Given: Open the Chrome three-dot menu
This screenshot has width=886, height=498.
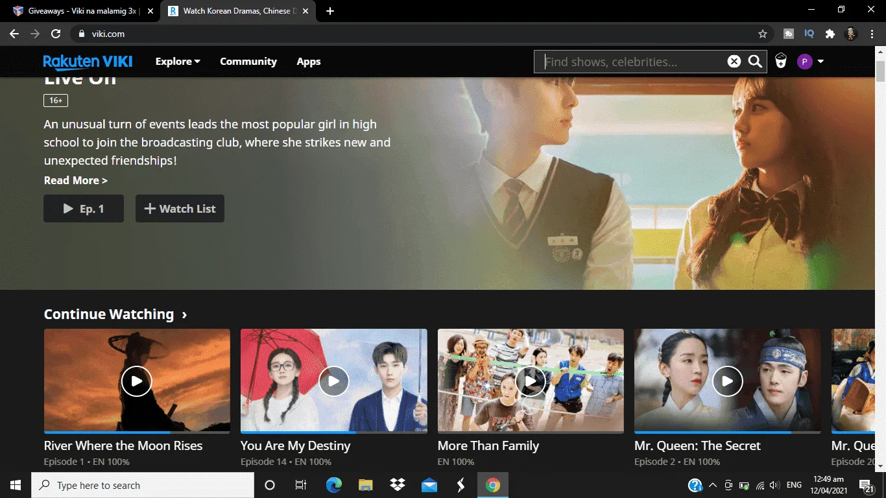Looking at the screenshot, I should coord(872,34).
